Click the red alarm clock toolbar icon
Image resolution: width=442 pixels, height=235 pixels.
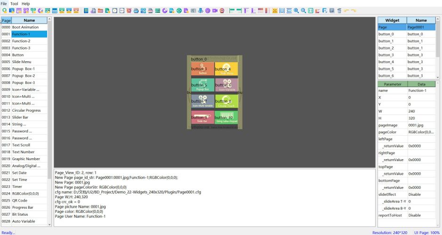(x=129, y=11)
